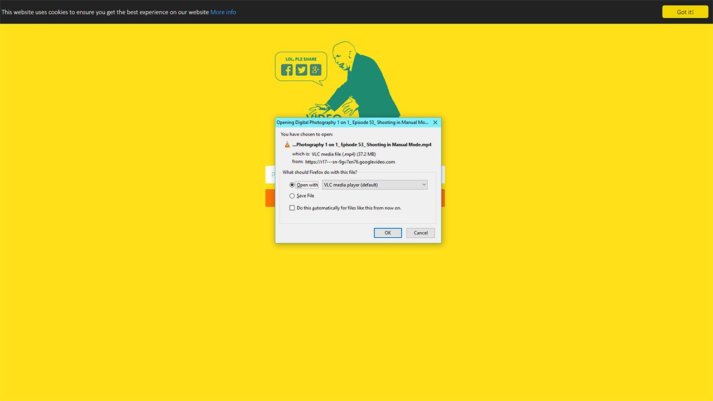Cancel the file open dialog
Screen dimensions: 713x401
(x=421, y=233)
